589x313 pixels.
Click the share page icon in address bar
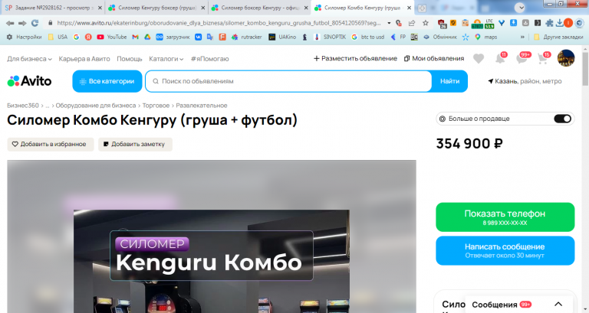(412, 23)
